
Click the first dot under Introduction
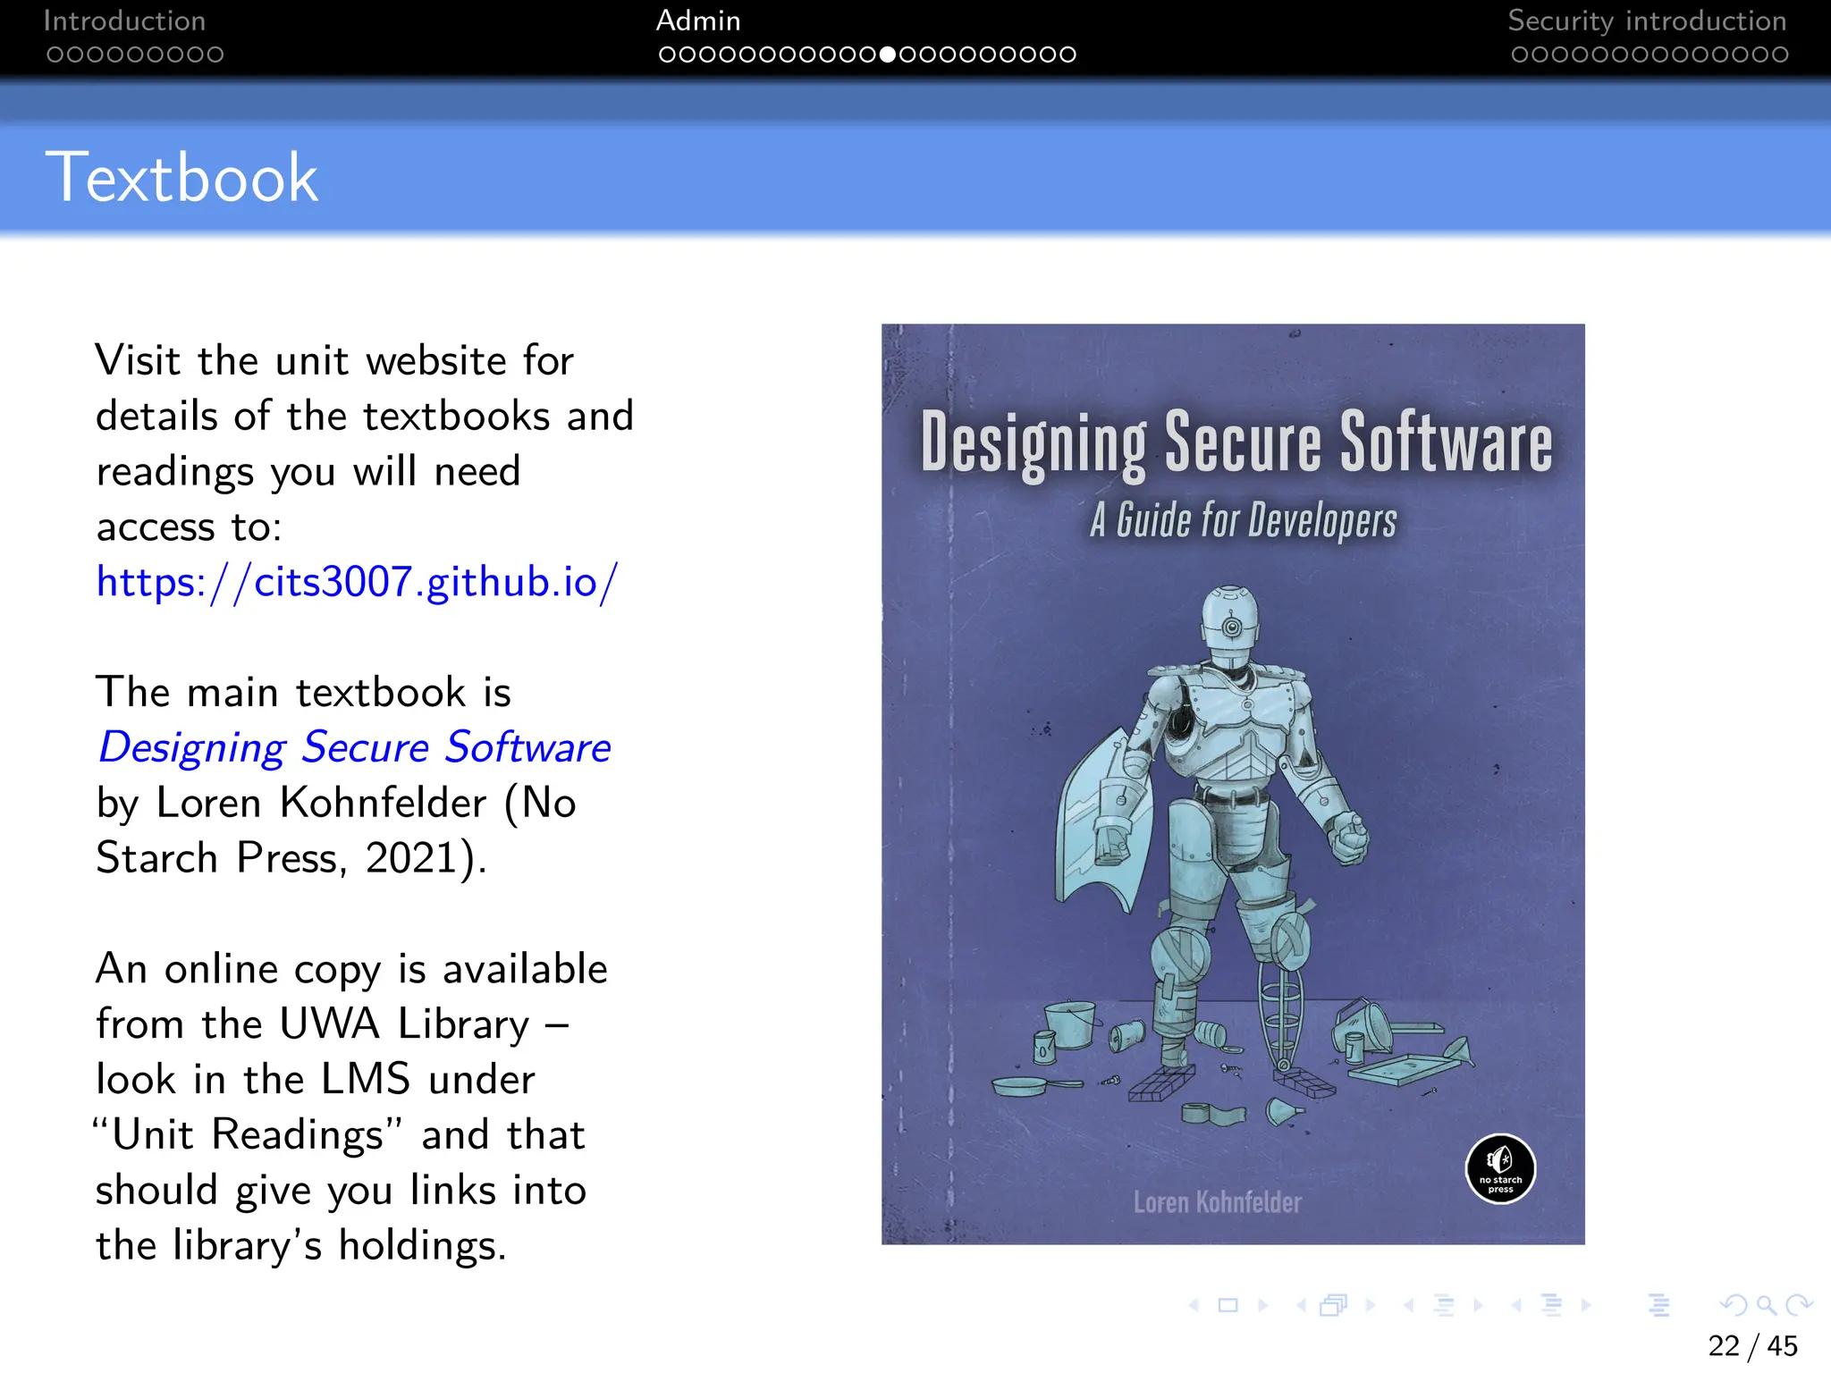tap(55, 55)
